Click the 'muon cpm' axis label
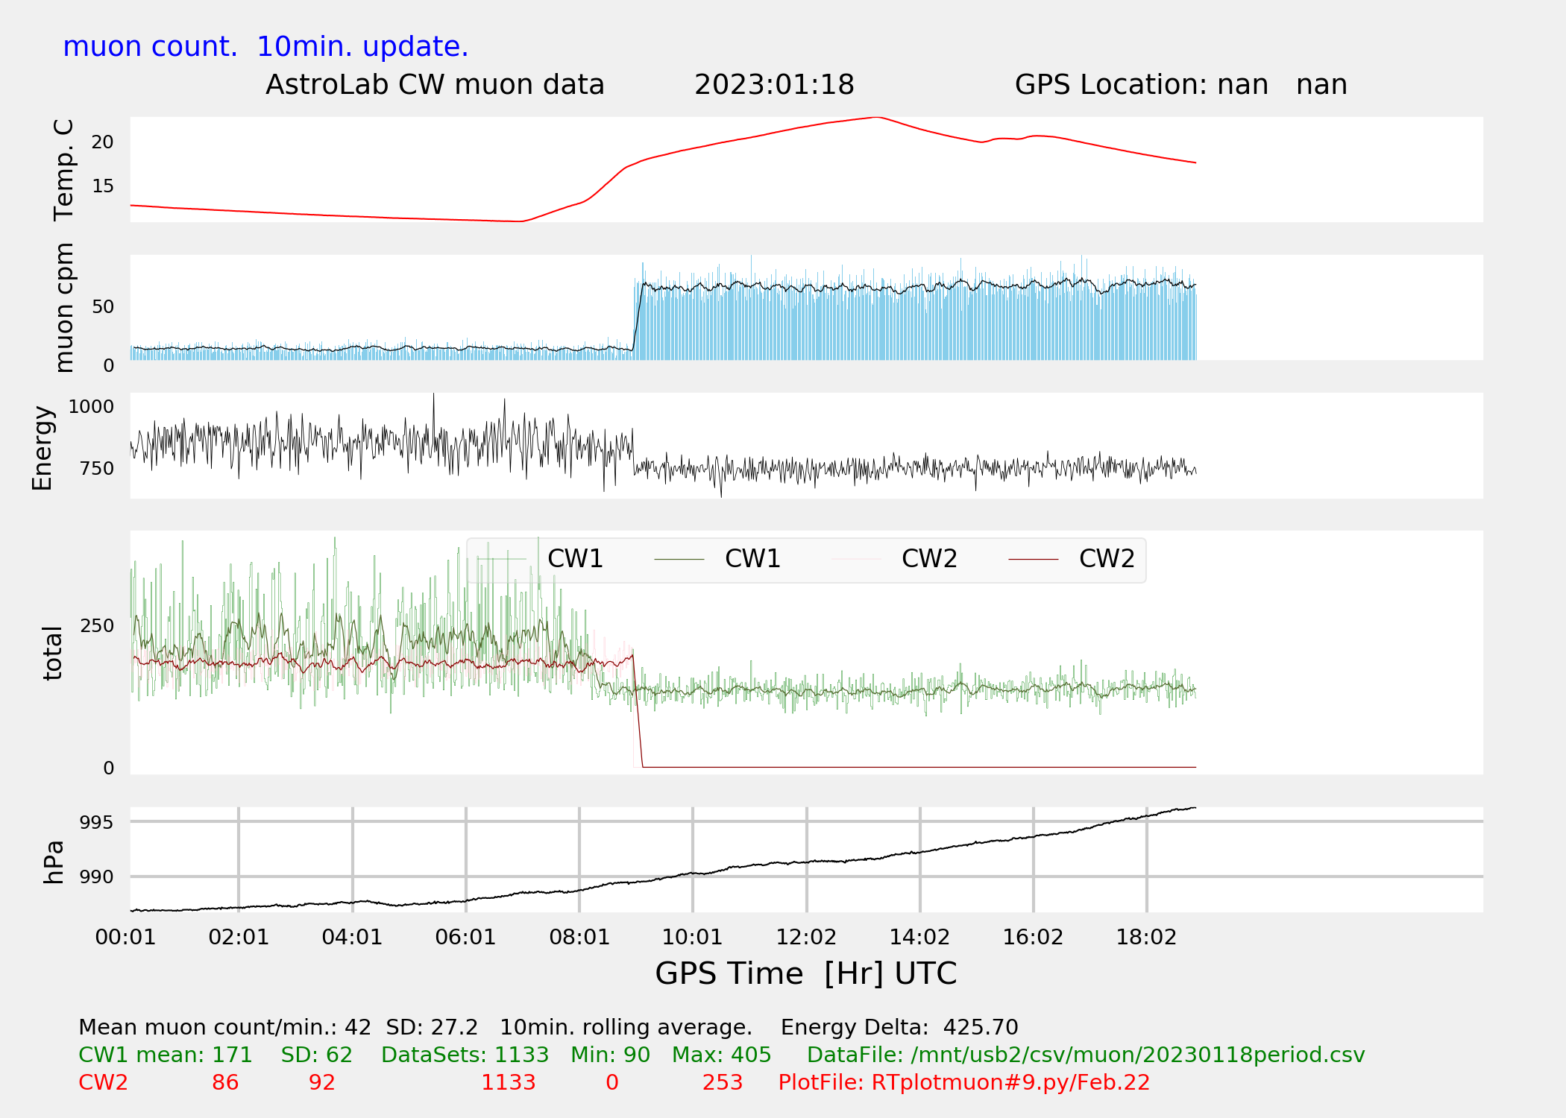 click(64, 307)
